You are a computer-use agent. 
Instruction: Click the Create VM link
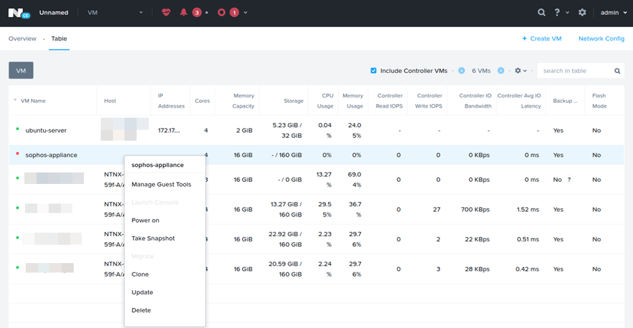542,39
